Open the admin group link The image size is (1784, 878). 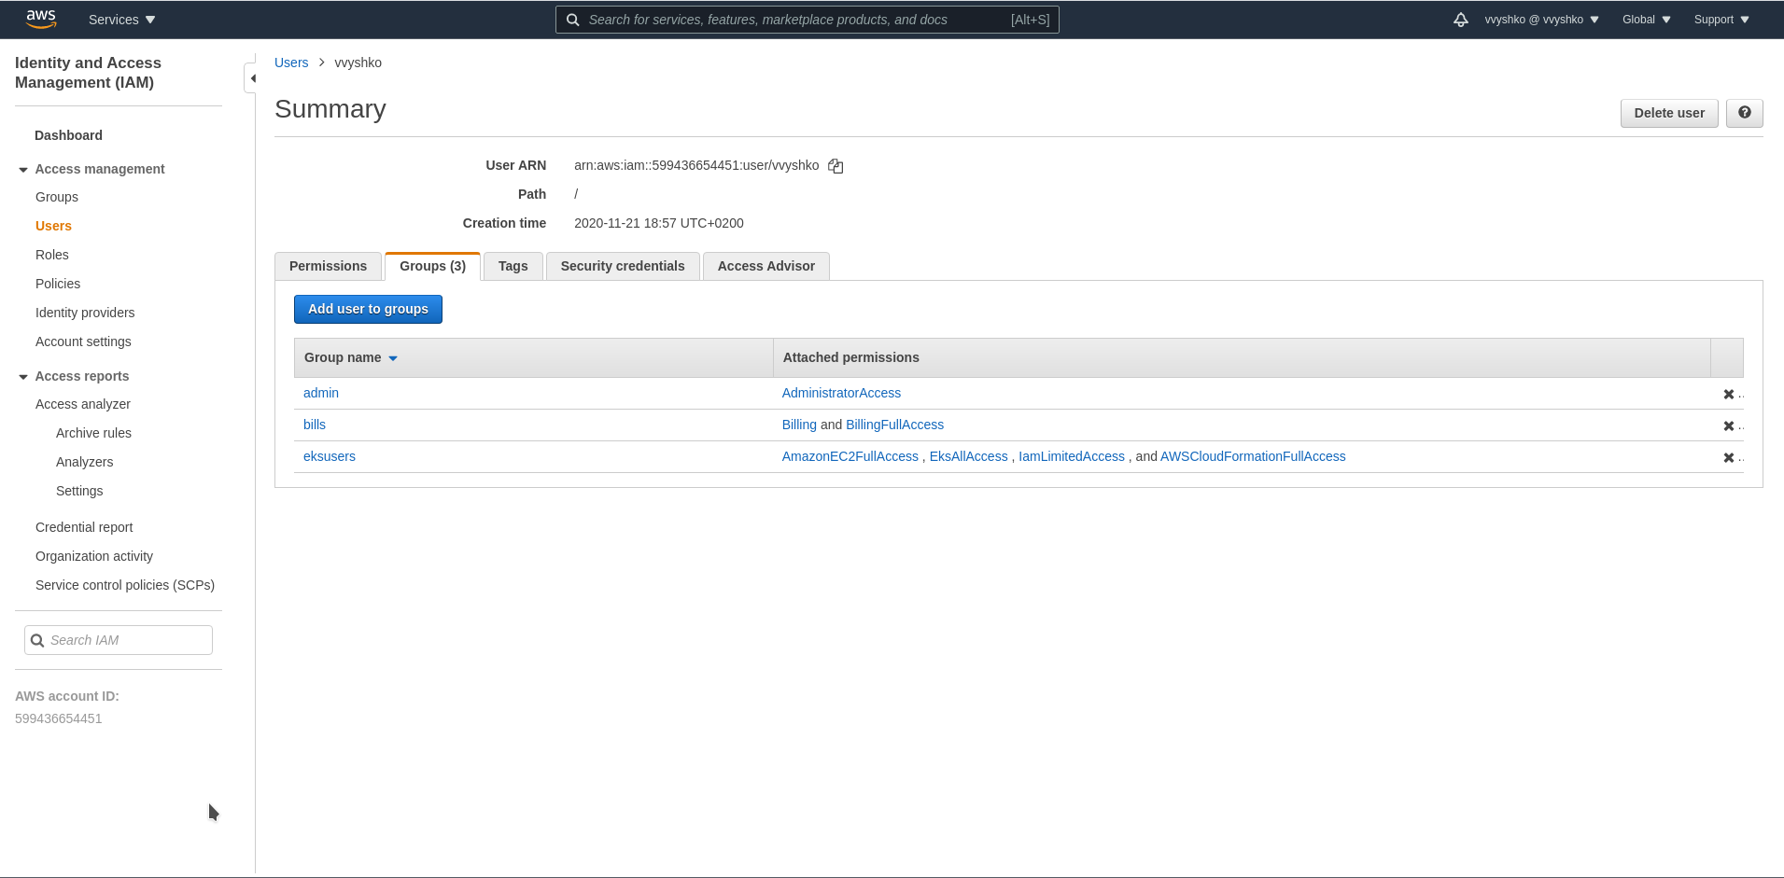pos(321,393)
